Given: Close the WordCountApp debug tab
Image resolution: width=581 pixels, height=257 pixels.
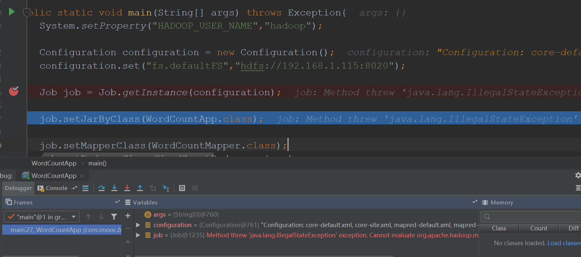Looking at the screenshot, I should click(82, 176).
